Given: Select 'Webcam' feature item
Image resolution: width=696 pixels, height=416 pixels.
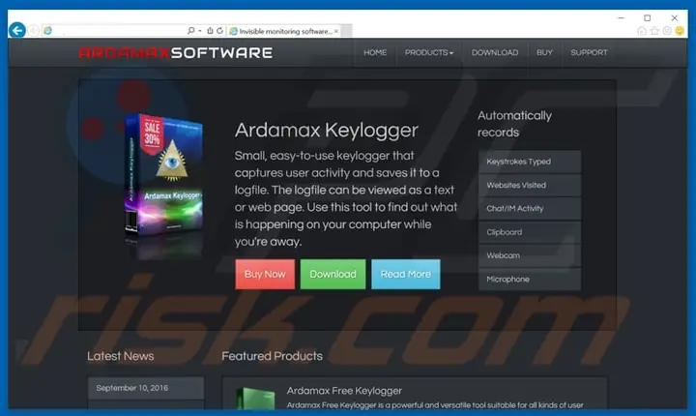Looking at the screenshot, I should pyautogui.click(x=530, y=255).
